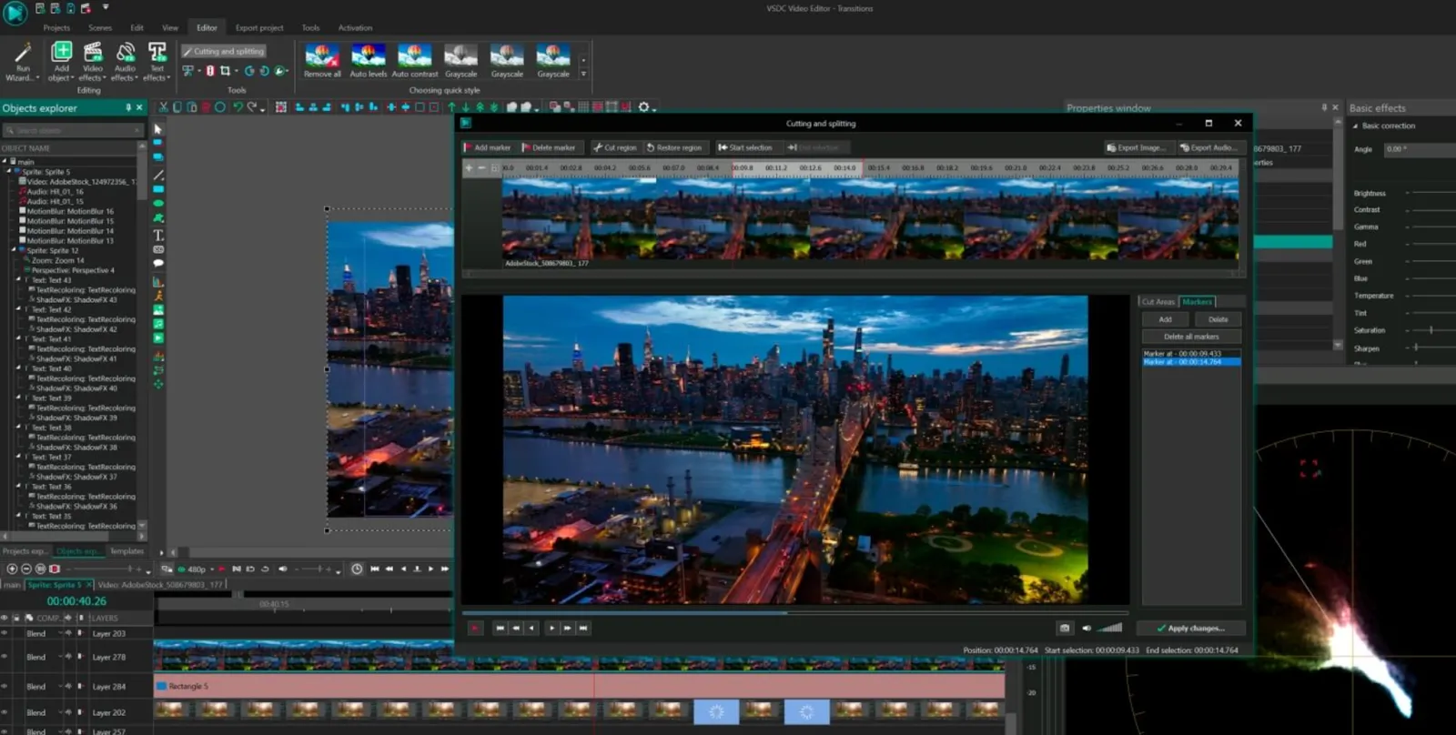Select the Rectangle 5 timeline clip

click(579, 686)
